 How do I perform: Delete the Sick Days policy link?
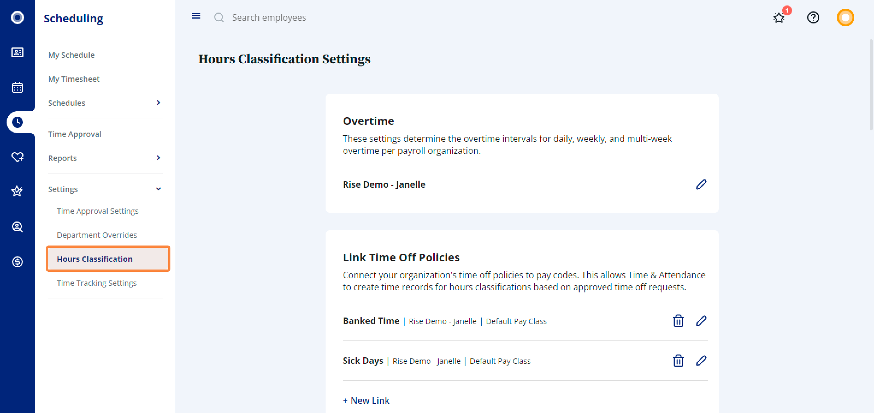pyautogui.click(x=678, y=360)
